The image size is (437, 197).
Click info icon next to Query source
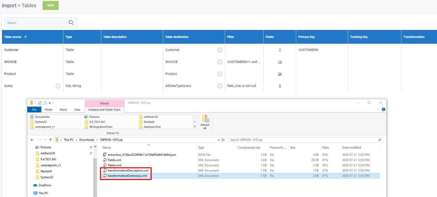pyautogui.click(x=58, y=86)
